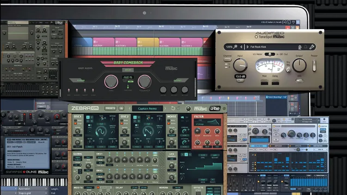The image size is (347, 195).
Task: Toggle the Wide flavor switch
Action: tap(69, 90)
